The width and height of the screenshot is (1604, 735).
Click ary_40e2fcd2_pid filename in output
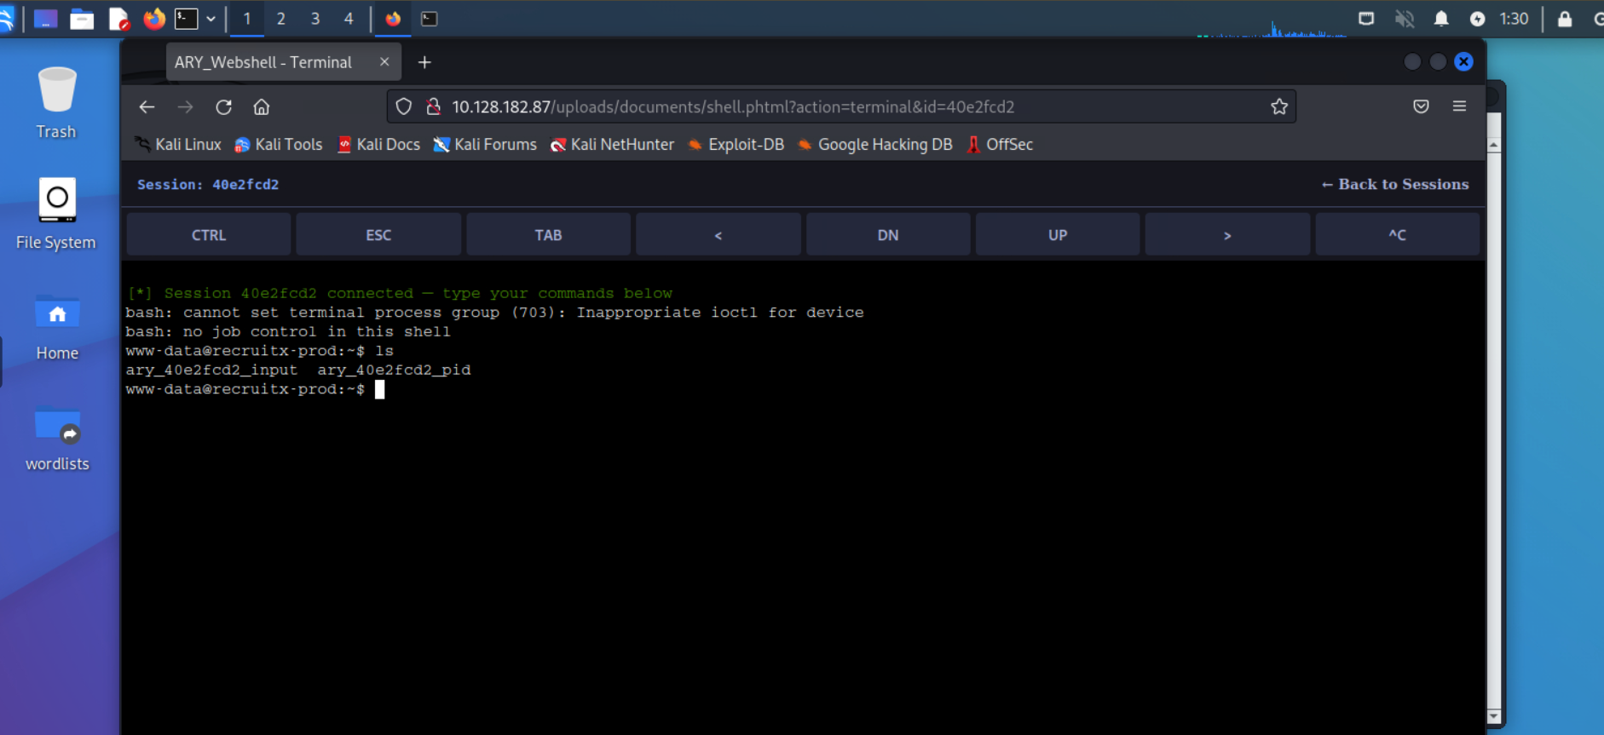click(394, 370)
